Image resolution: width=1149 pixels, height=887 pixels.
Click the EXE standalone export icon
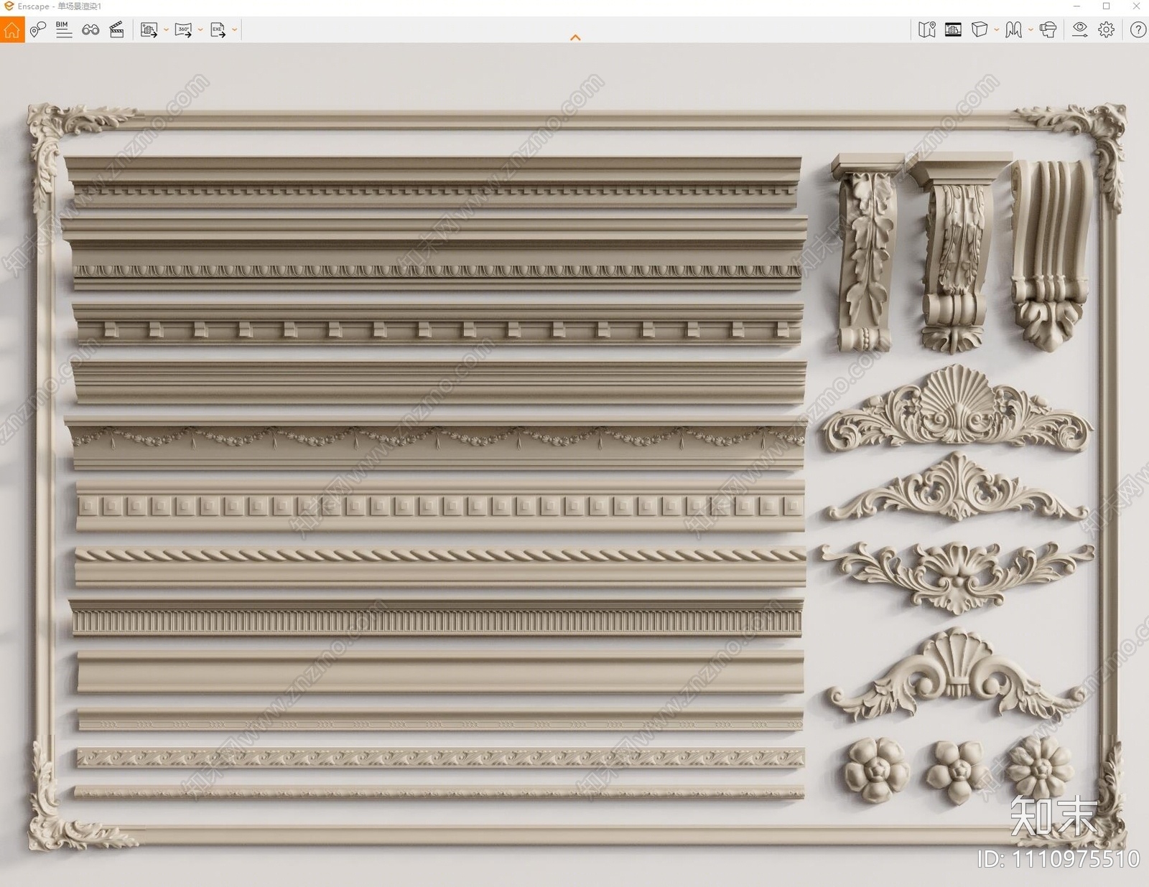coord(218,30)
